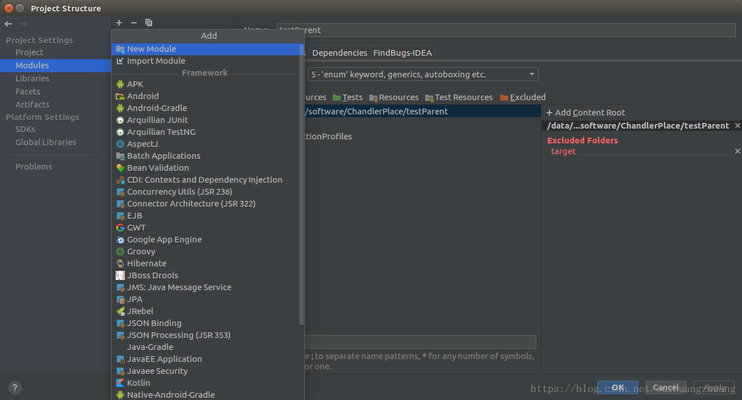This screenshot has height=400, width=742.
Task: Select EJB framework entry
Action: point(206,216)
